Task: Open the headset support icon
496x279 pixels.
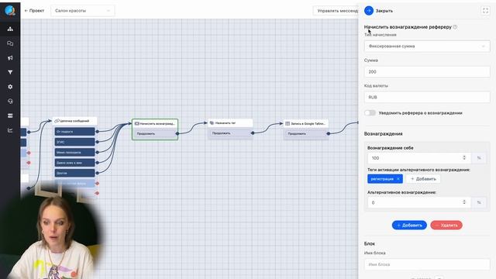Action: point(10,102)
